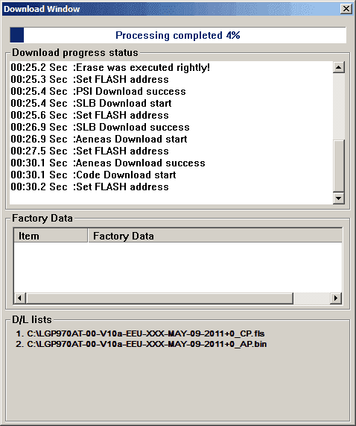Select the 'Aeneas Download start' log line
The image size is (356, 426).
99,139
